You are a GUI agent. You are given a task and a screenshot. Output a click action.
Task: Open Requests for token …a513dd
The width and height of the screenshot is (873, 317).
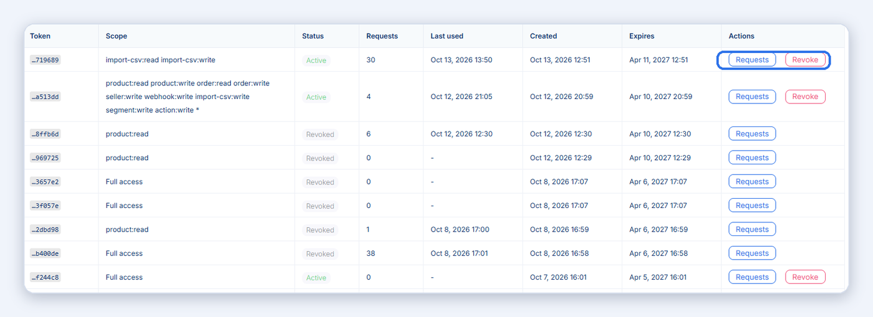tap(752, 97)
